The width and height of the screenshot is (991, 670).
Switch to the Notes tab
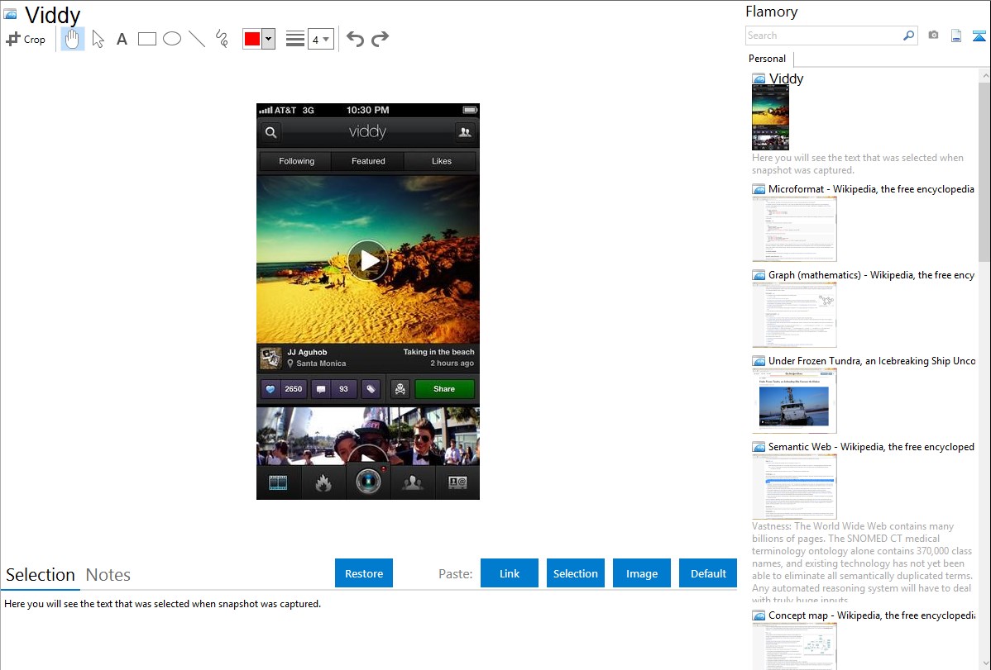coord(108,575)
